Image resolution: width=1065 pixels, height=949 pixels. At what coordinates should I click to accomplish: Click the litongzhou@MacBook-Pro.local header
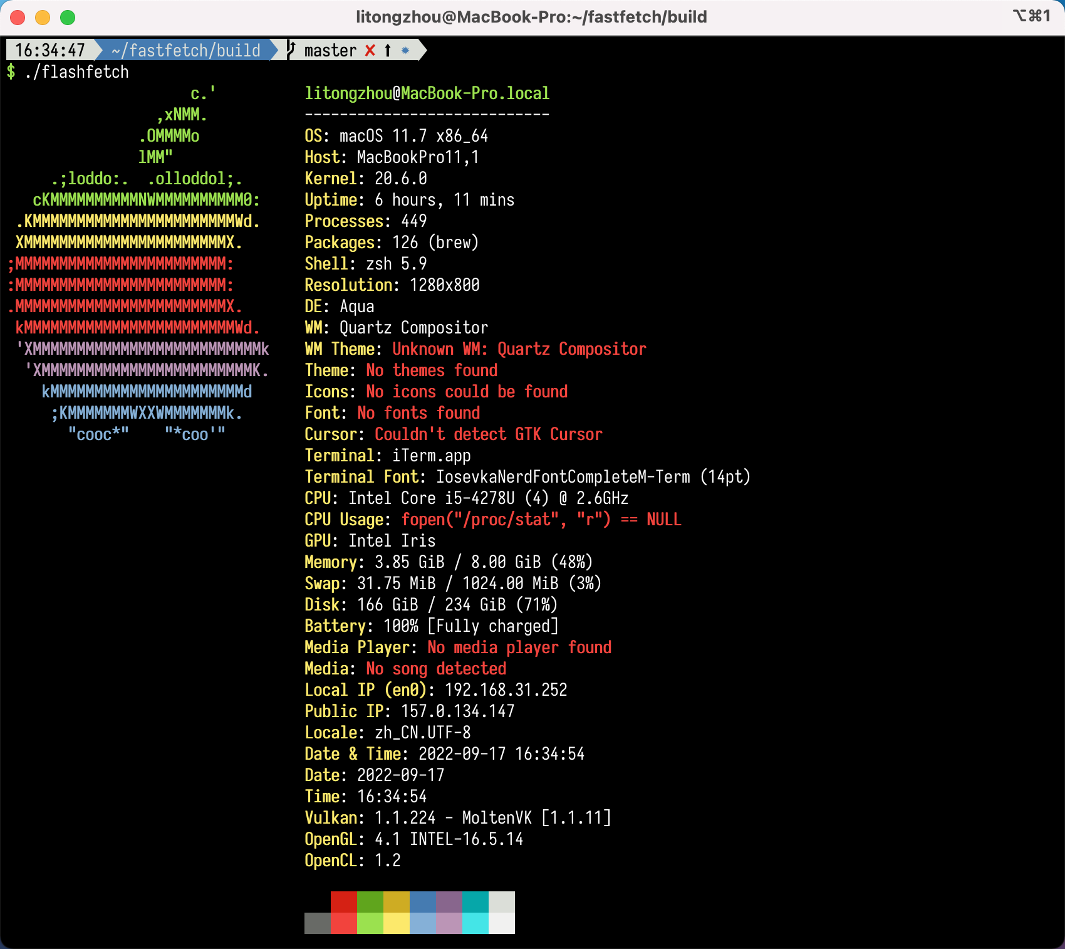tap(427, 93)
